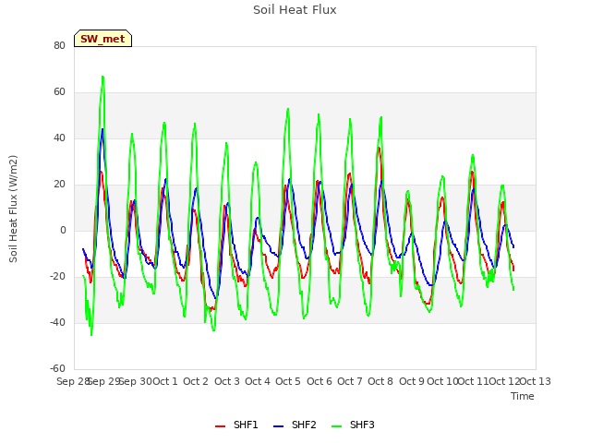The height and width of the screenshot is (443, 591).
Task: Click the Oct 5 x-axis label
Action: click(x=288, y=381)
